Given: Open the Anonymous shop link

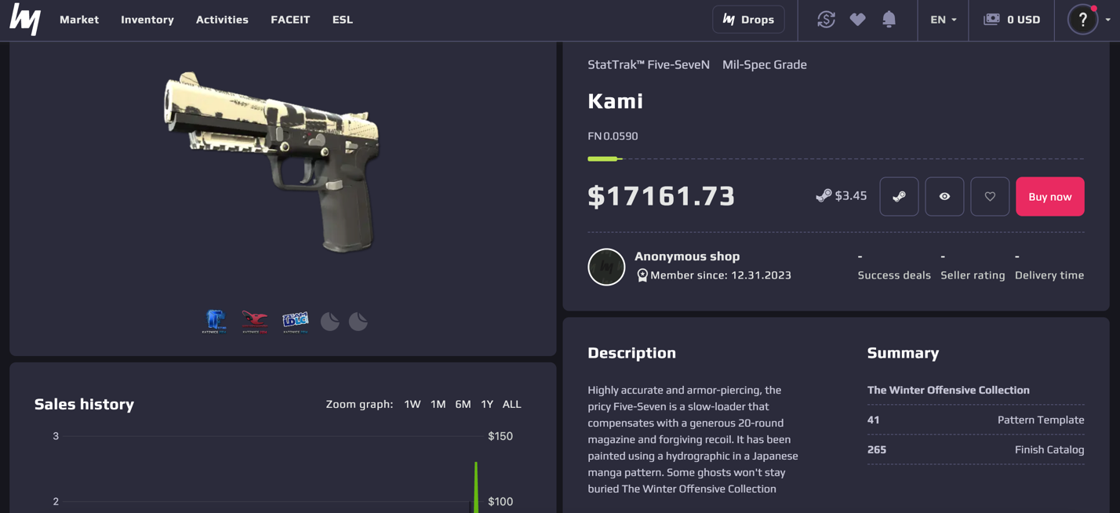Looking at the screenshot, I should (x=687, y=256).
